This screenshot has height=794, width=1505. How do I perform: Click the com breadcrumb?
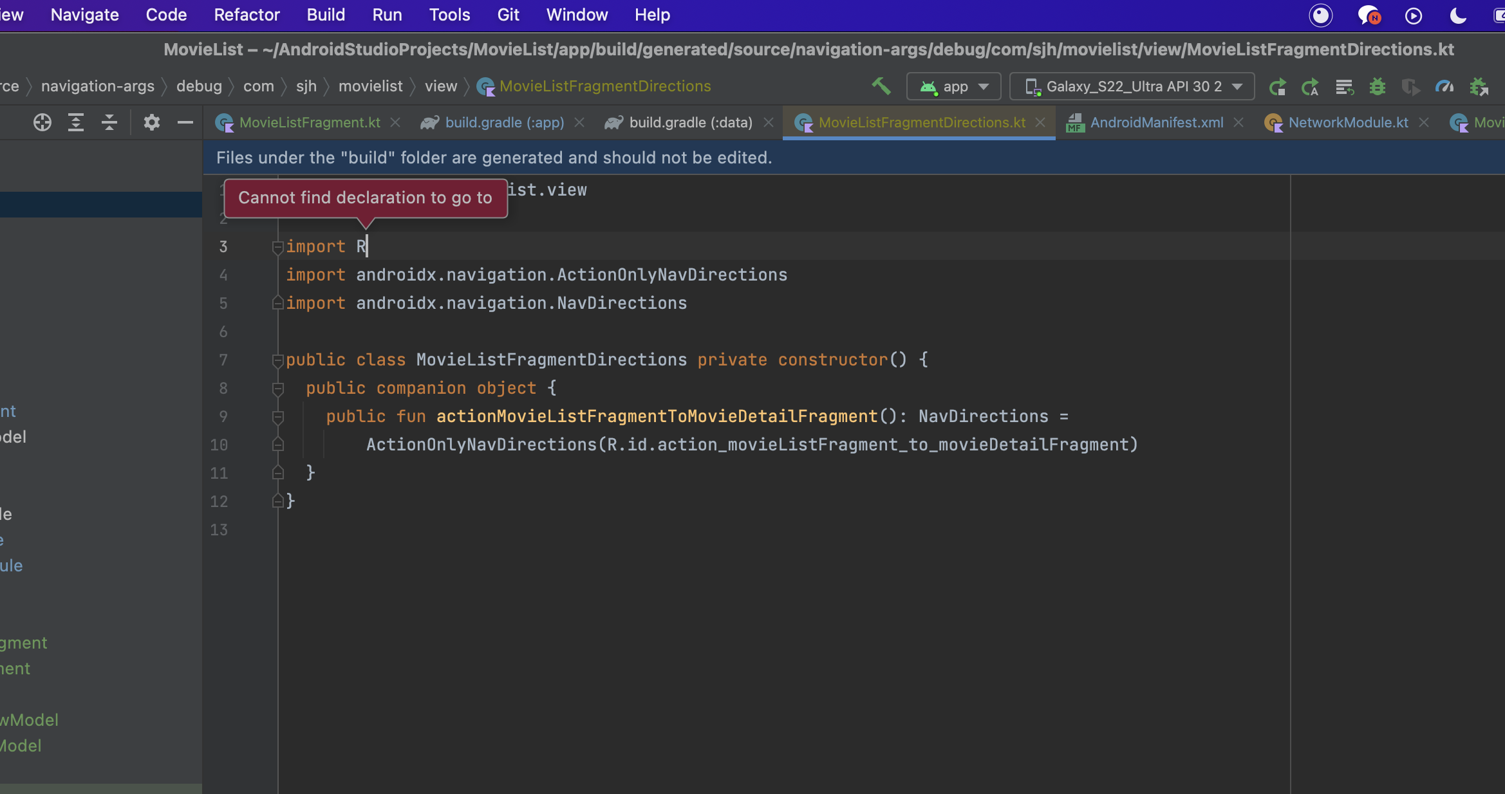(x=259, y=86)
